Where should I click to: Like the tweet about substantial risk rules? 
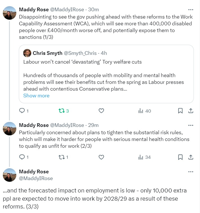click(101, 157)
